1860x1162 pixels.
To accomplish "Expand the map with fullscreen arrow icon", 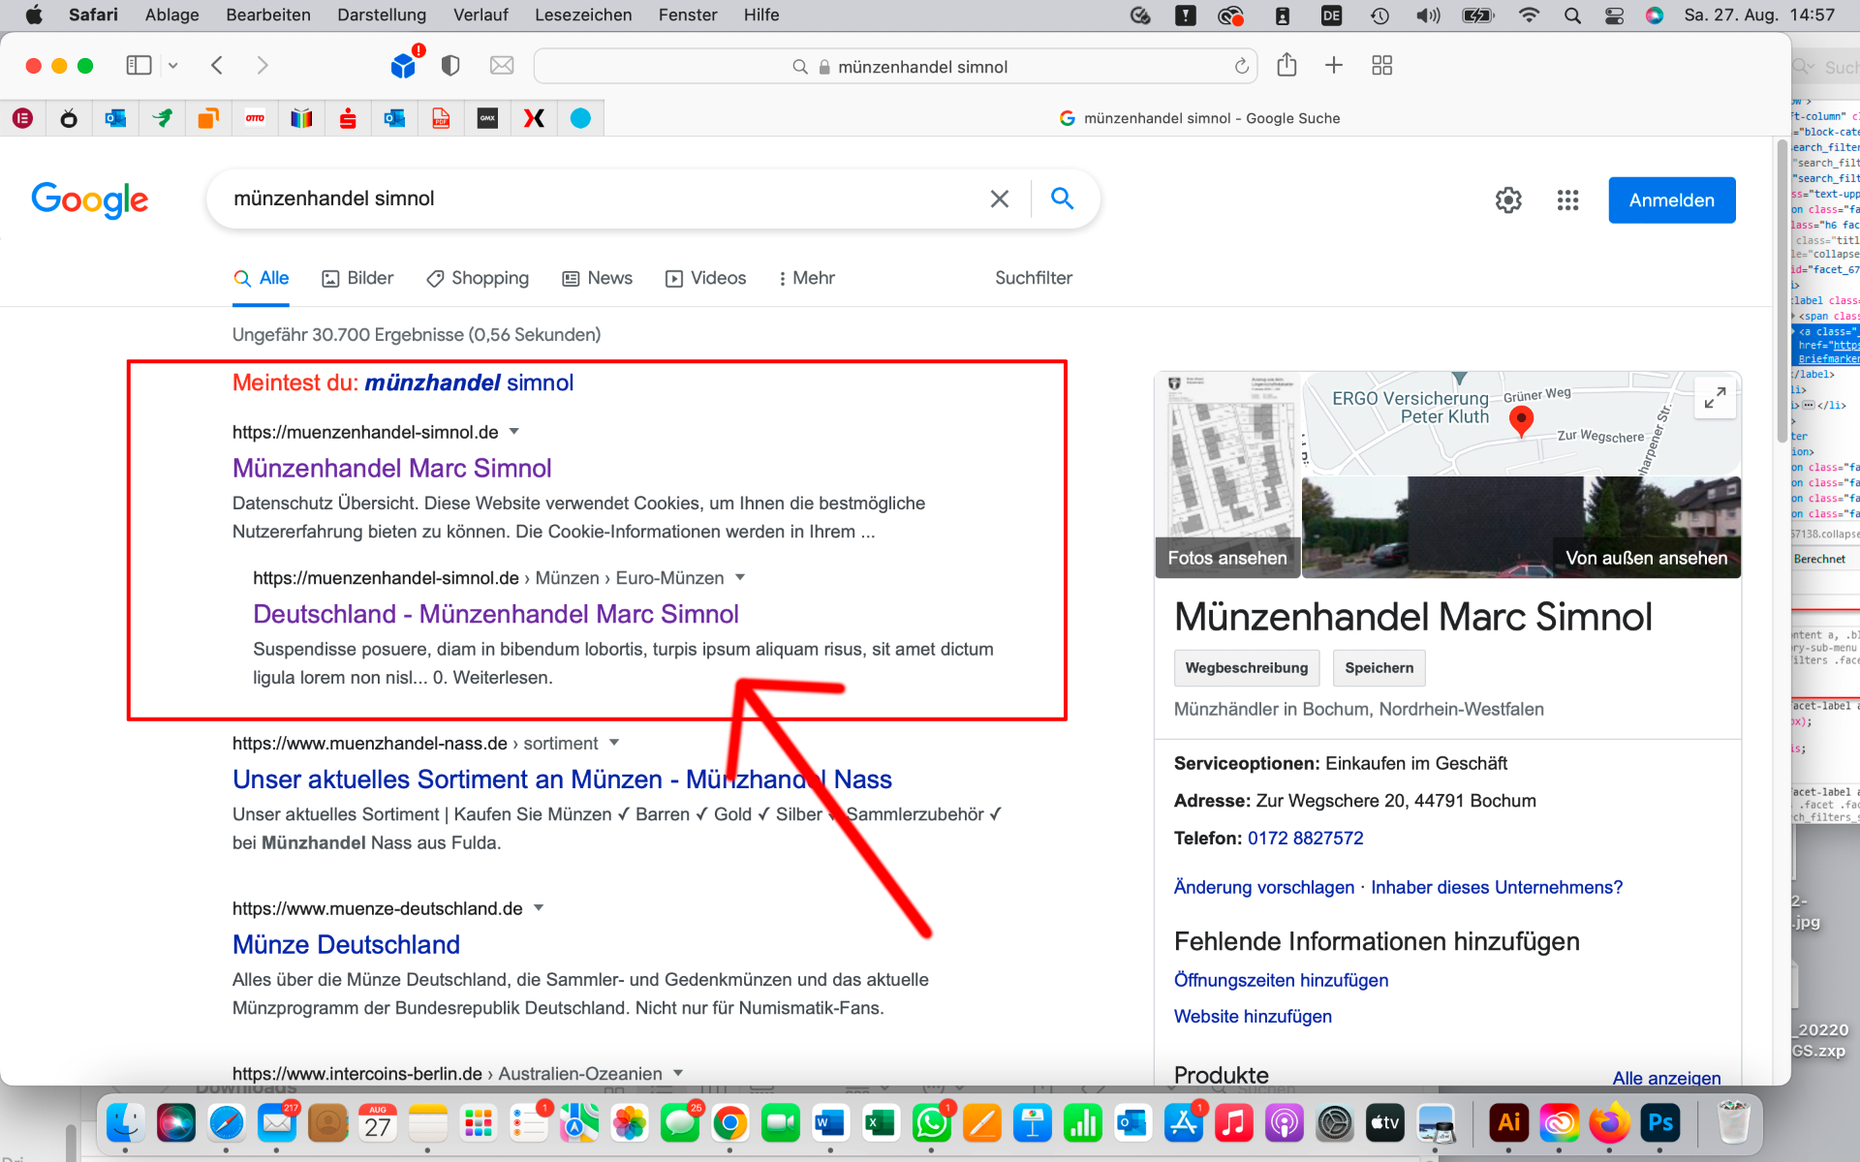I will click(1714, 398).
